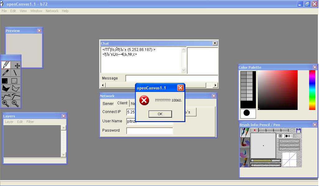This screenshot has height=186, width=320.
Task: Click the down arrow of Layers list scrollbar
Action: click(x=63, y=155)
